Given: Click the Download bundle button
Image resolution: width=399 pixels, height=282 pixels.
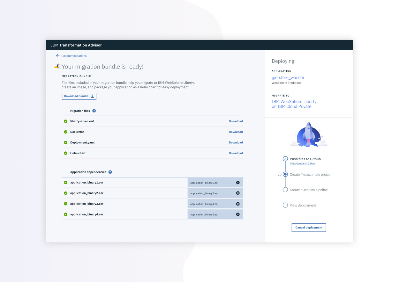Looking at the screenshot, I should pyautogui.click(x=79, y=96).
